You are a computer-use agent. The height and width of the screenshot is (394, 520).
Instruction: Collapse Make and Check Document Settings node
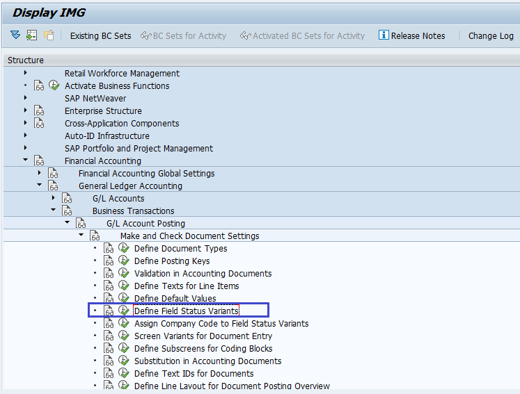[x=81, y=235]
